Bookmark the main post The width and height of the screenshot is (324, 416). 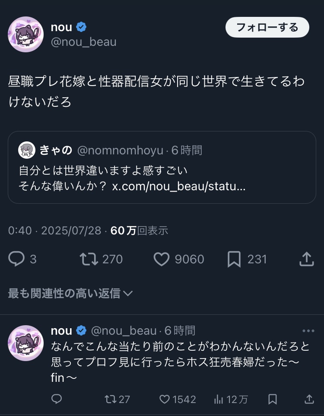pyautogui.click(x=234, y=259)
